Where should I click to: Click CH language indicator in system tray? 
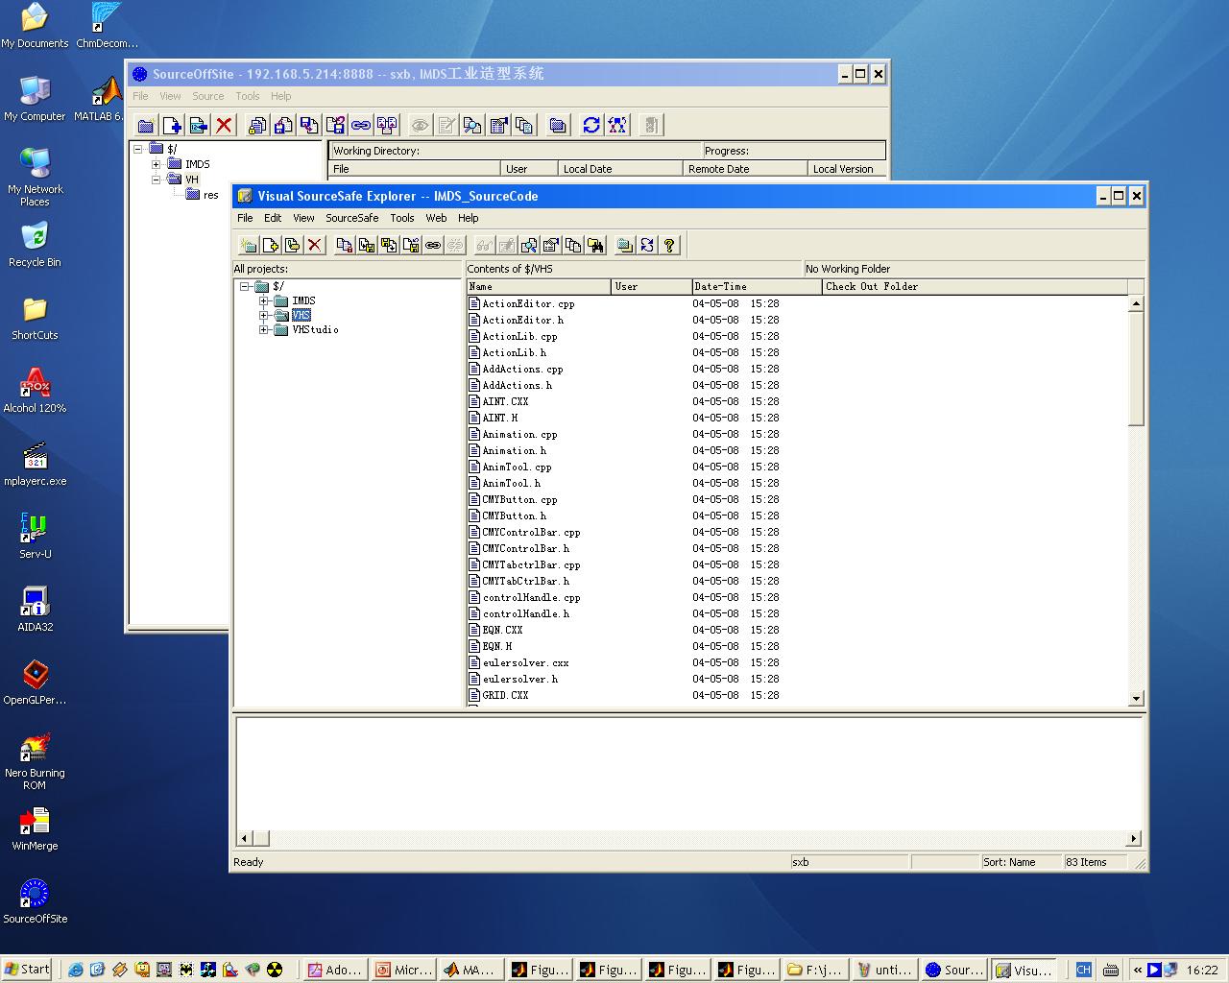1083,970
